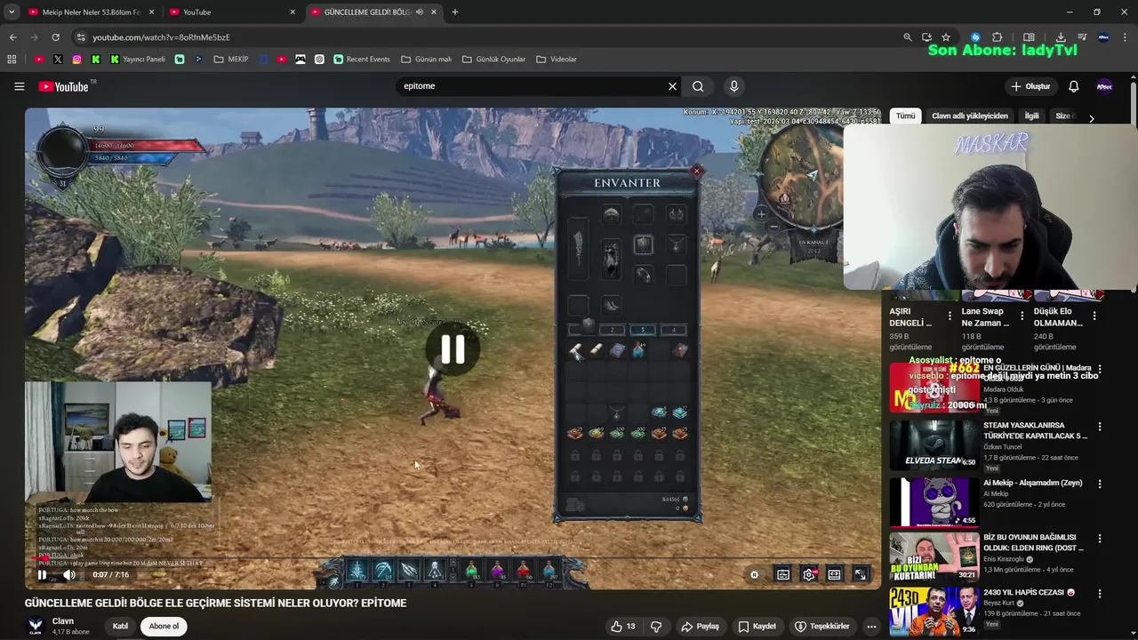Open menu for 'STEAM YASAKLANIRSA' video
The width and height of the screenshot is (1138, 640).
coord(1100,426)
